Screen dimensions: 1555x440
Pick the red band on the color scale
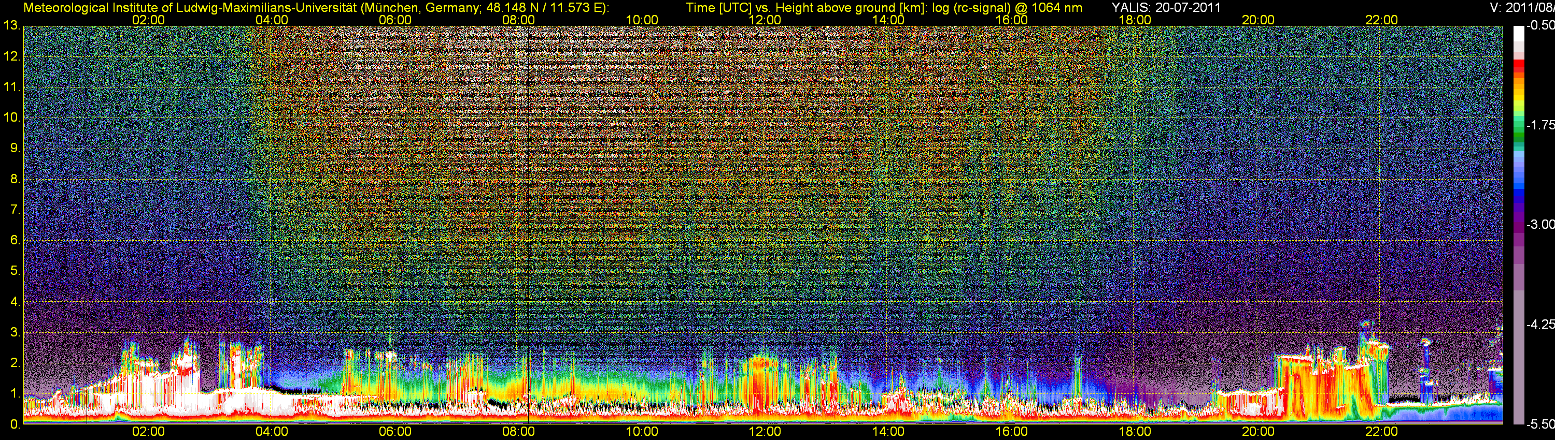pos(1518,69)
